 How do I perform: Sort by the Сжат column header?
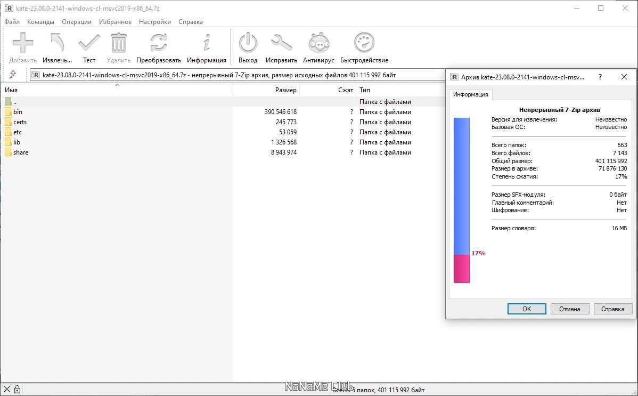(328, 90)
